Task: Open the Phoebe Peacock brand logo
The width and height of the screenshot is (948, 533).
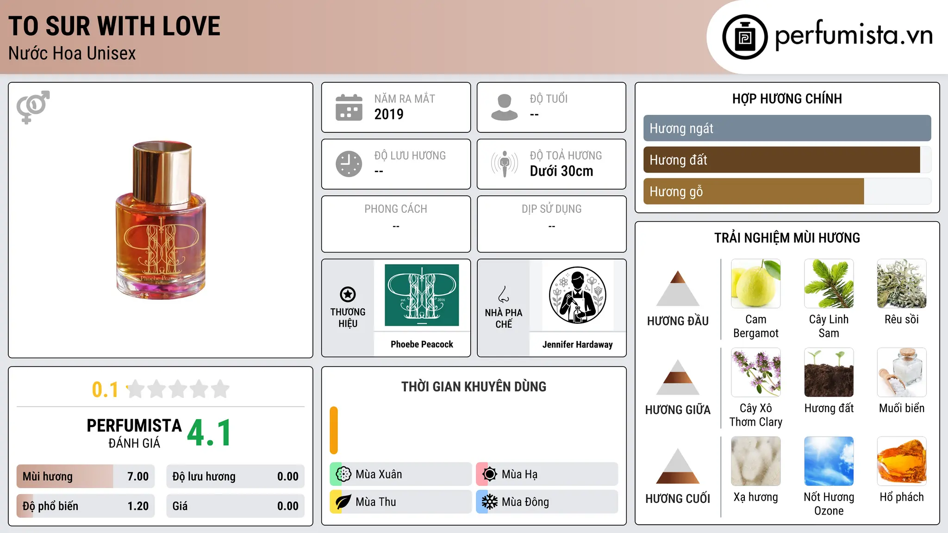Action: tap(422, 295)
